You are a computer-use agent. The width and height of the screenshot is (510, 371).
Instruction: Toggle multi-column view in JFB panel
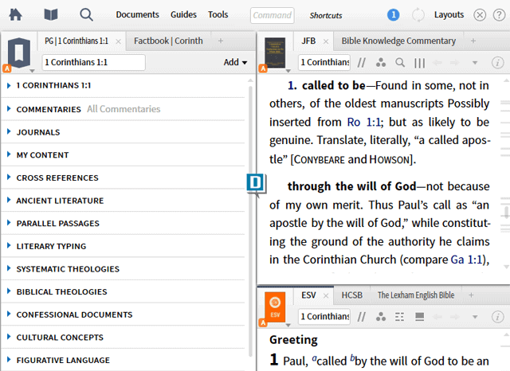(419, 63)
